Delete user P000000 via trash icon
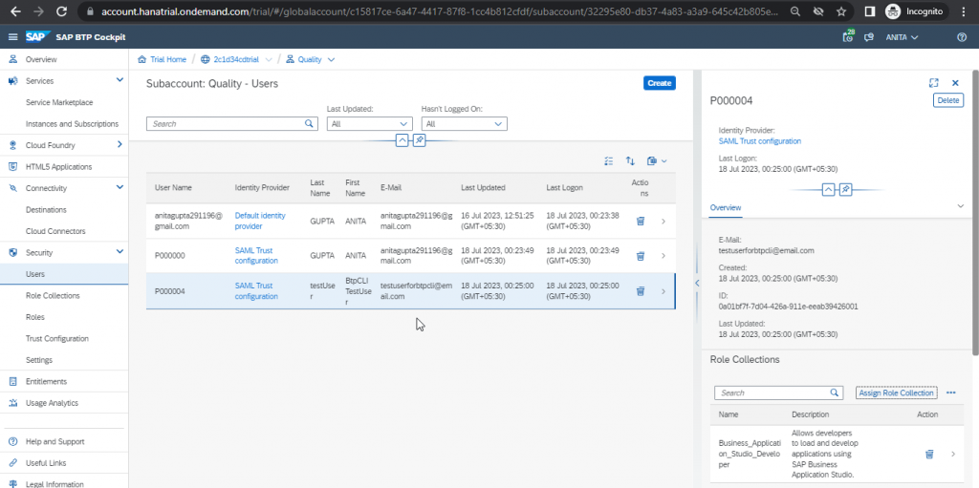Screen dimensions: 979x488 (x=640, y=256)
